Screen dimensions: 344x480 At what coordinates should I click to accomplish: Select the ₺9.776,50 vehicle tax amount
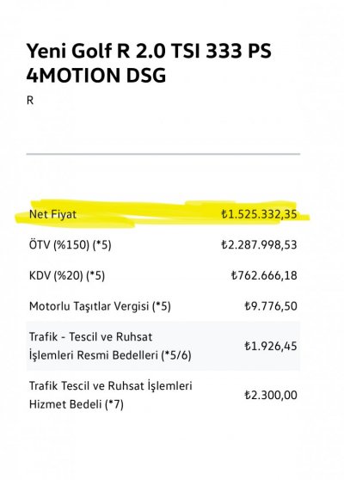(271, 306)
